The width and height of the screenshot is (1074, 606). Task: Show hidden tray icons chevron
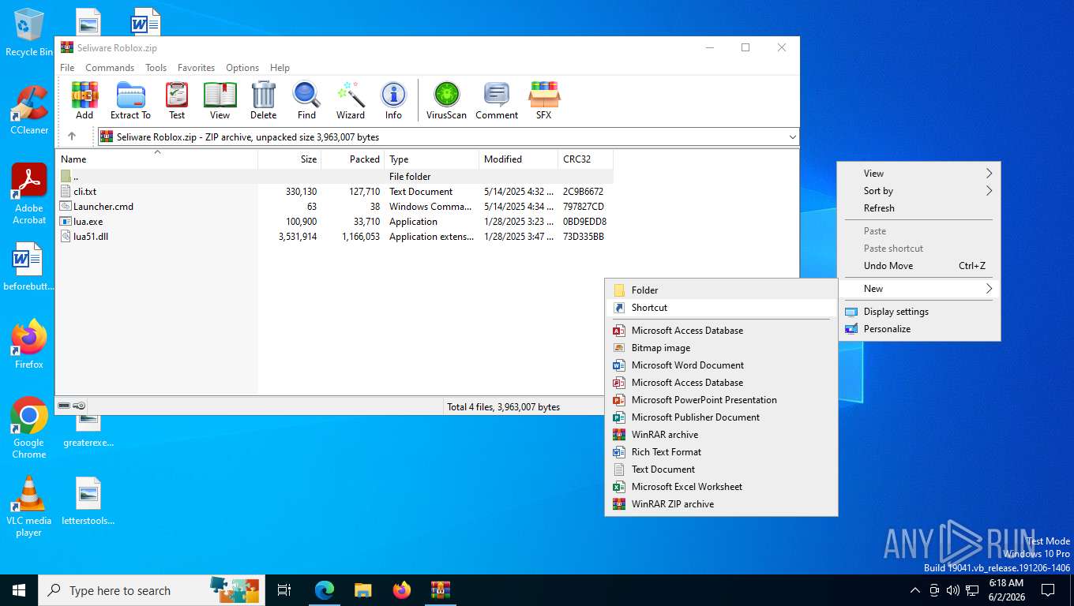point(915,590)
